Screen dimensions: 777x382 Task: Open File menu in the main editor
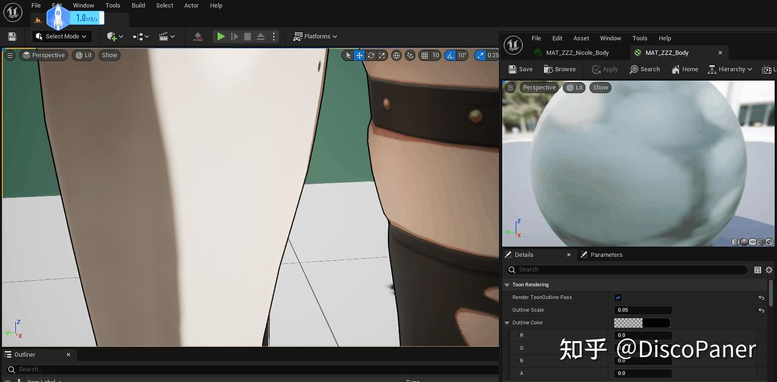pos(36,5)
